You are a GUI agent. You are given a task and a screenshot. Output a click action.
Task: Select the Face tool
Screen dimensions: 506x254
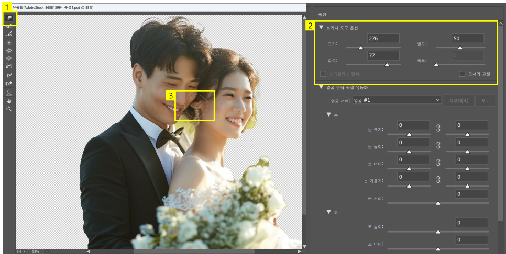click(9, 93)
